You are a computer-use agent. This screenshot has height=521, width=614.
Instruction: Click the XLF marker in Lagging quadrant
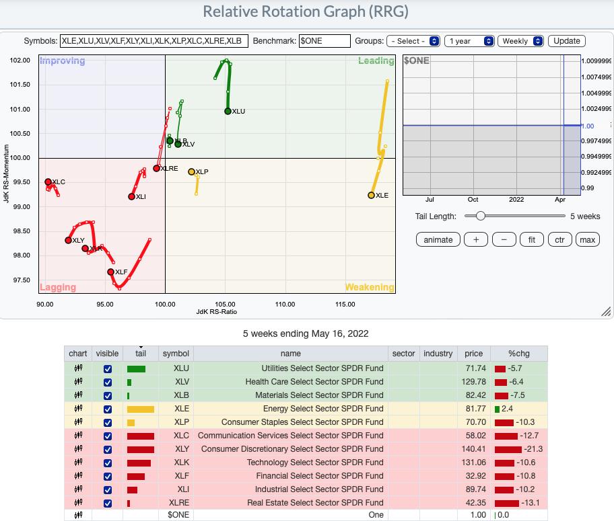coord(111,272)
